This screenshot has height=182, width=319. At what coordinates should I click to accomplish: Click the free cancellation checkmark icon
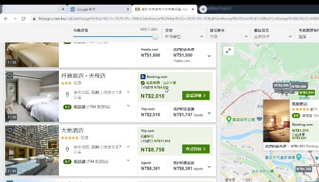[143, 83]
